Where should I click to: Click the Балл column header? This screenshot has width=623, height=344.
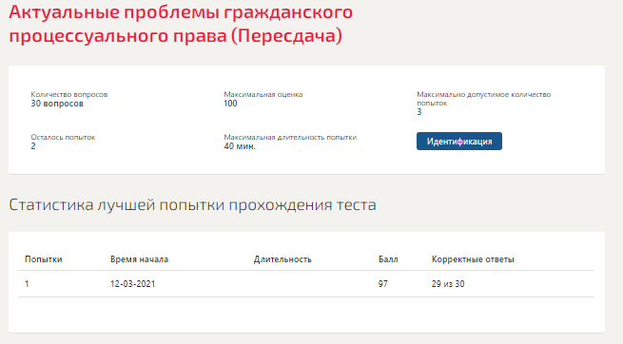pos(388,259)
